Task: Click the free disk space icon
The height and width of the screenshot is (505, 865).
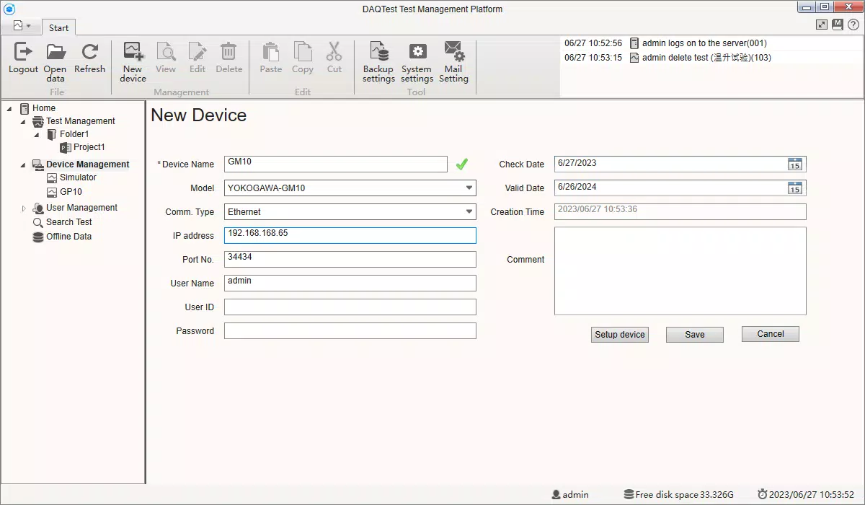Action: tap(629, 495)
